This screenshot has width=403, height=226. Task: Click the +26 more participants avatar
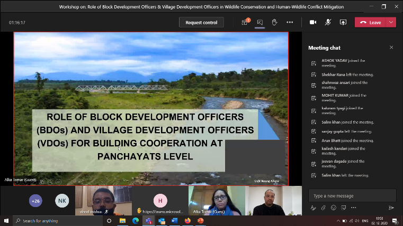pos(36,201)
